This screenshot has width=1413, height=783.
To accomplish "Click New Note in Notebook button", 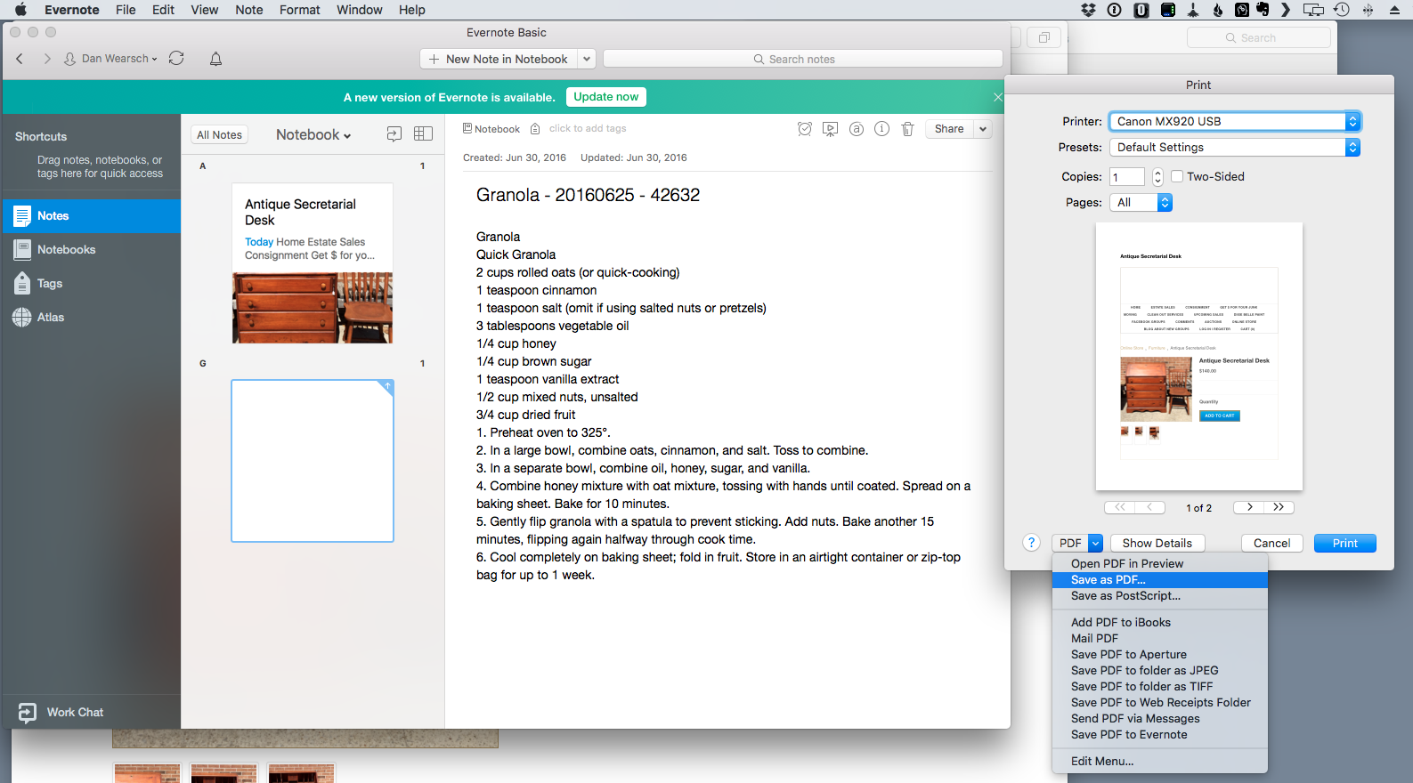I will tap(499, 59).
